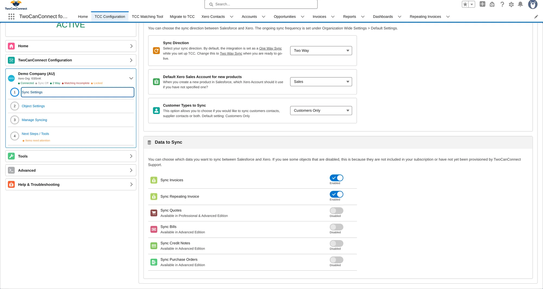The image size is (543, 289).
Task: Open the Customers Only dropdown
Action: (321, 110)
